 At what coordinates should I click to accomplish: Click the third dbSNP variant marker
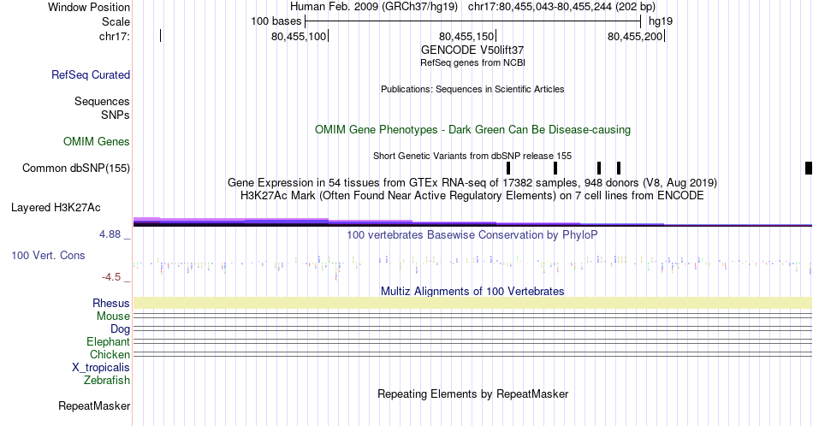pyautogui.click(x=599, y=168)
